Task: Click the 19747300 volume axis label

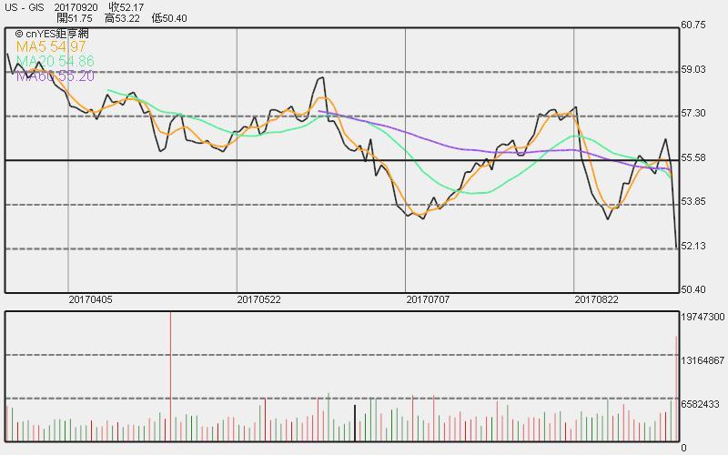Action: [x=703, y=317]
